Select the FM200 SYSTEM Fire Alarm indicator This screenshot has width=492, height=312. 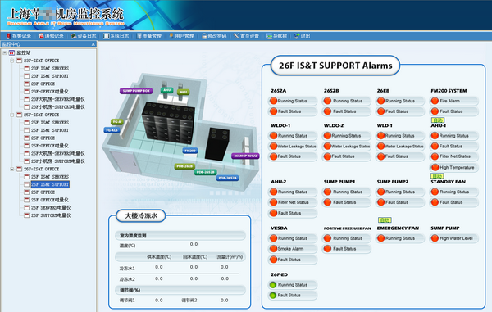(x=435, y=101)
